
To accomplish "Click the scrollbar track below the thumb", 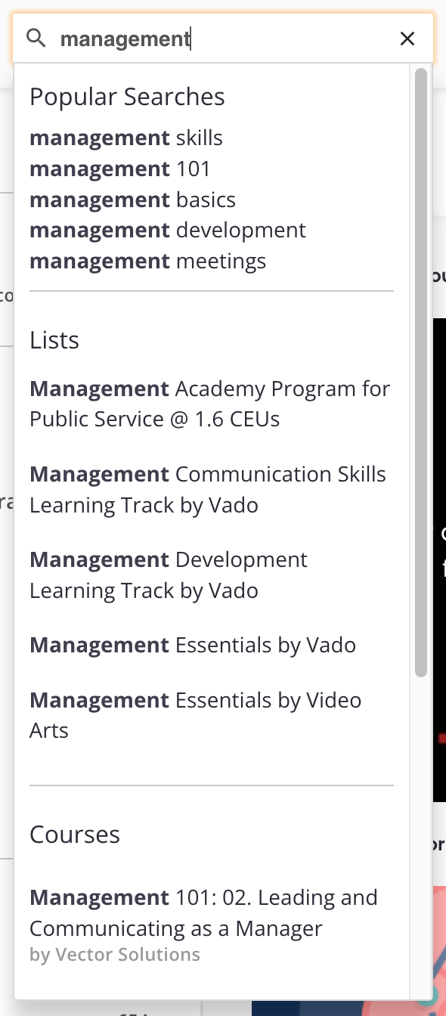I will coord(421,832).
